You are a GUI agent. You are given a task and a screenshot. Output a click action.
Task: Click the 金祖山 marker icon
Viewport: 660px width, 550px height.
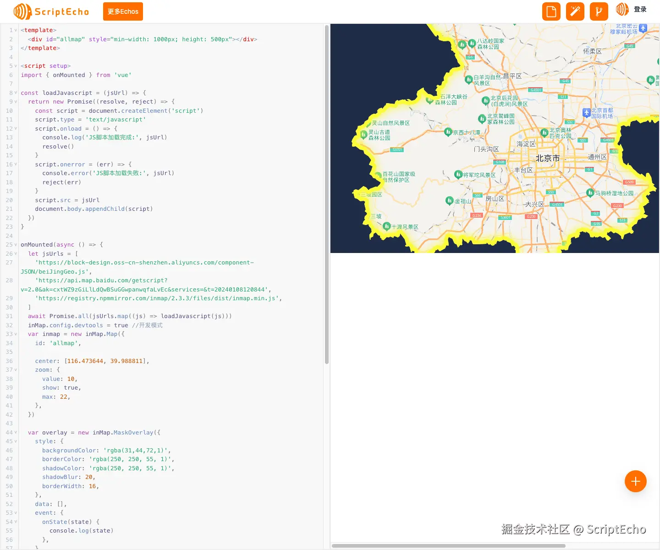tap(450, 200)
